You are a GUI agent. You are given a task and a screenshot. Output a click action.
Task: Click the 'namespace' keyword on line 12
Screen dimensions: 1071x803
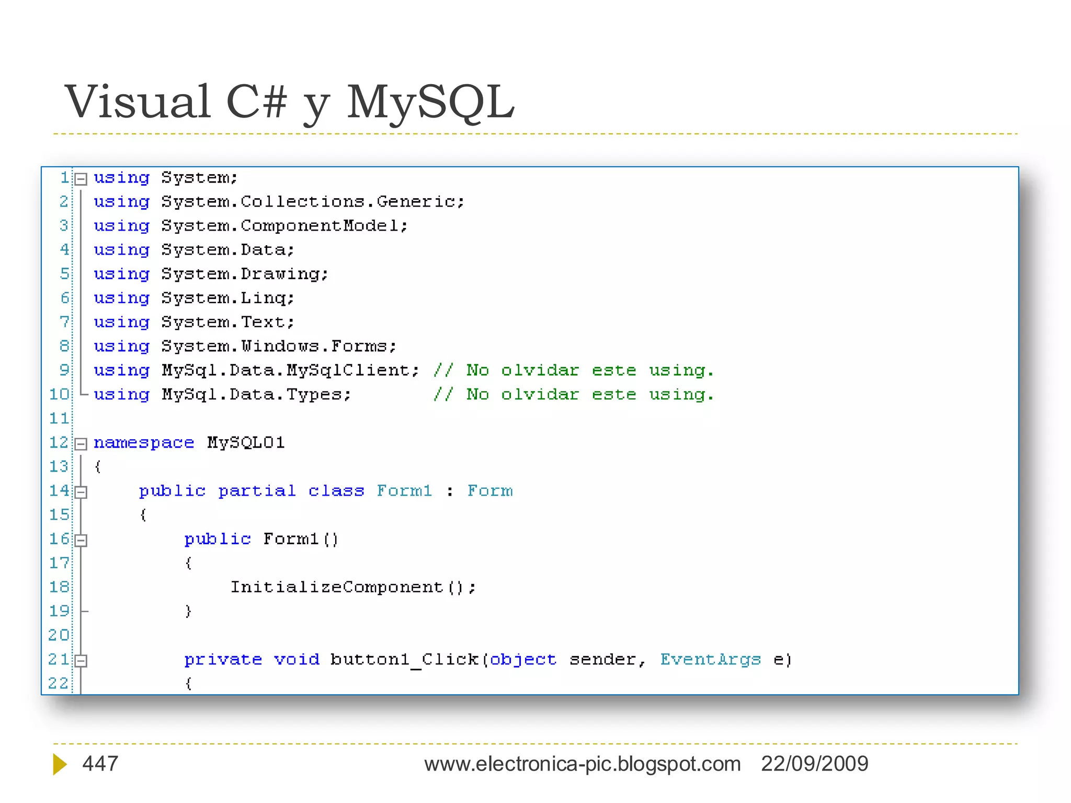point(144,443)
